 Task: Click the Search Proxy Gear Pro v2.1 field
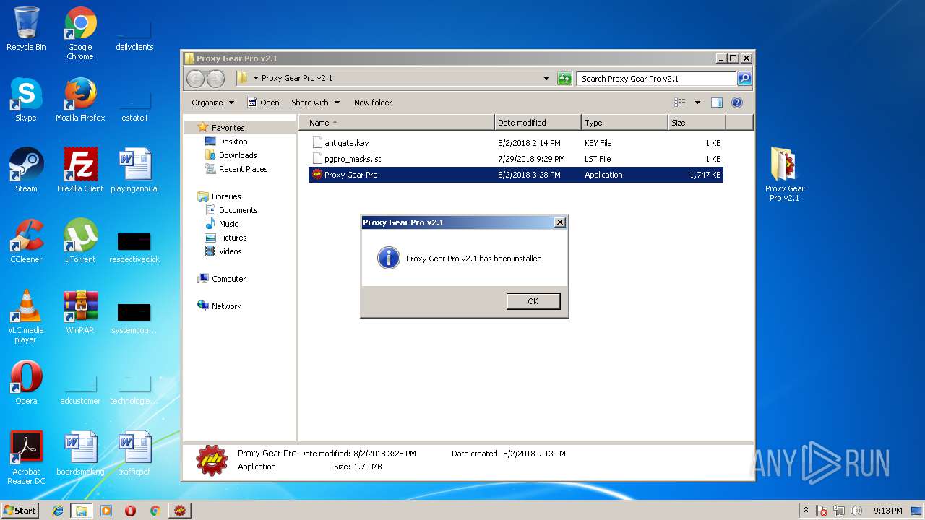656,79
